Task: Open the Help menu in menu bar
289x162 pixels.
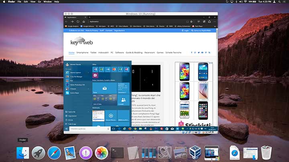Action: coord(57,2)
